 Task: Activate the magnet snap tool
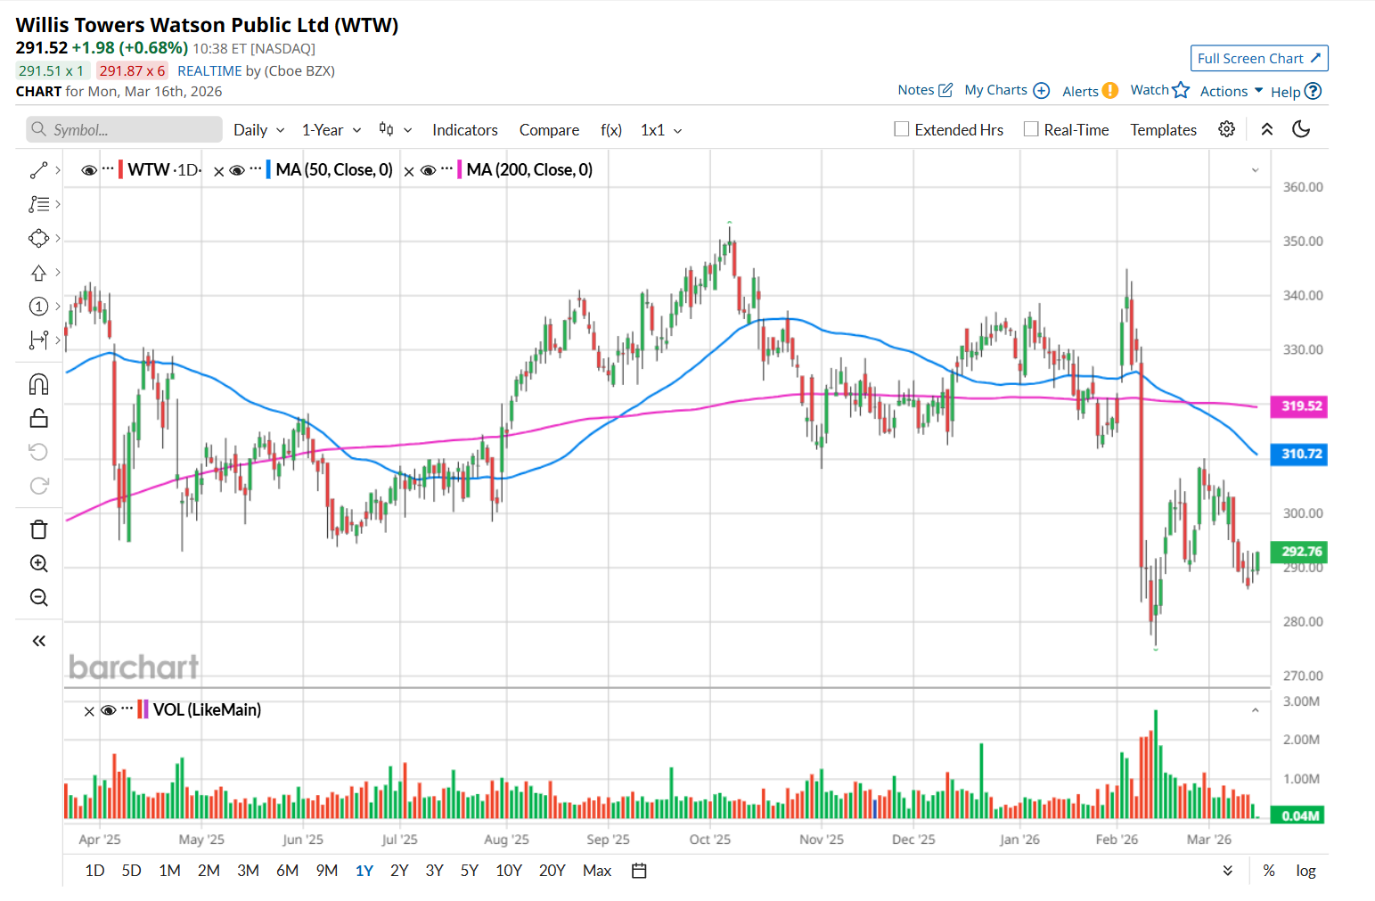[x=38, y=384]
